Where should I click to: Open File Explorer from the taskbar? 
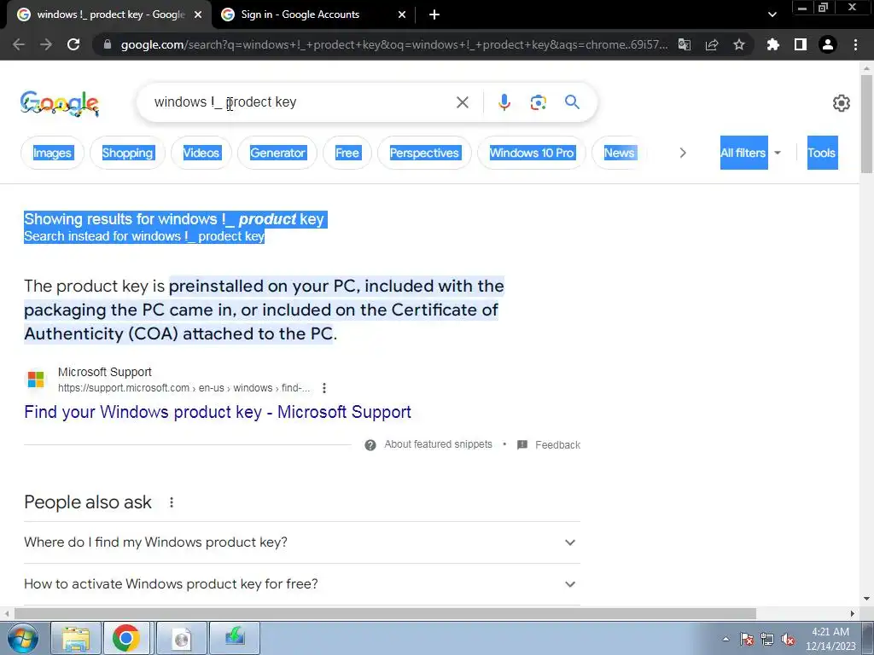click(x=76, y=638)
